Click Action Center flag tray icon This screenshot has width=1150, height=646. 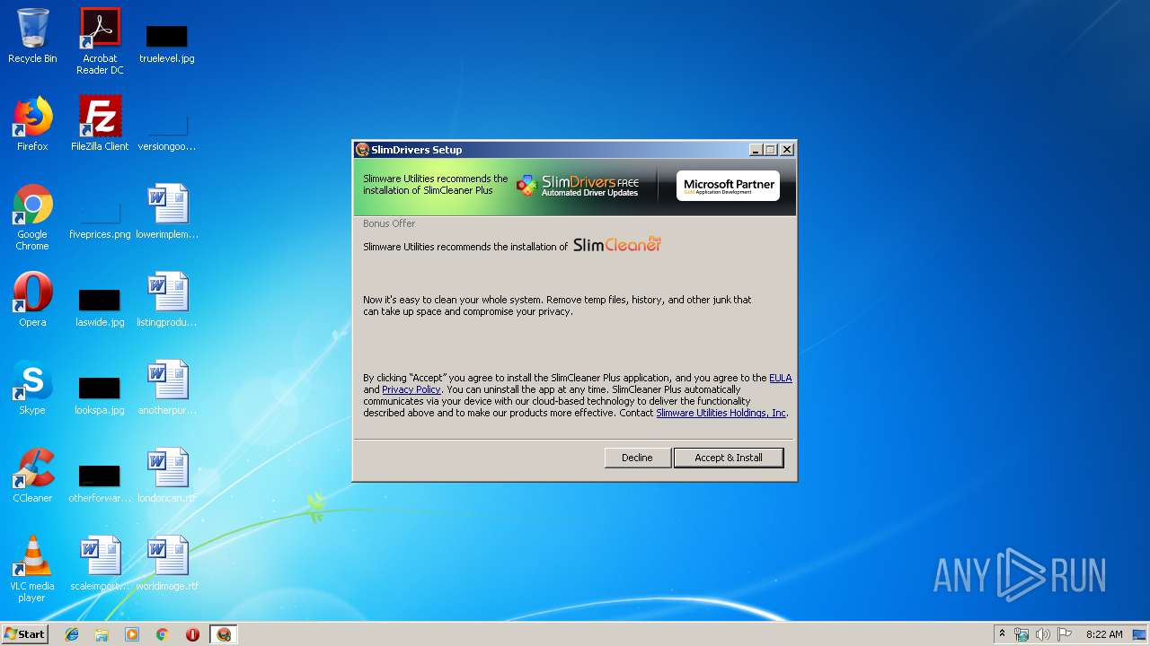pyautogui.click(x=1065, y=634)
